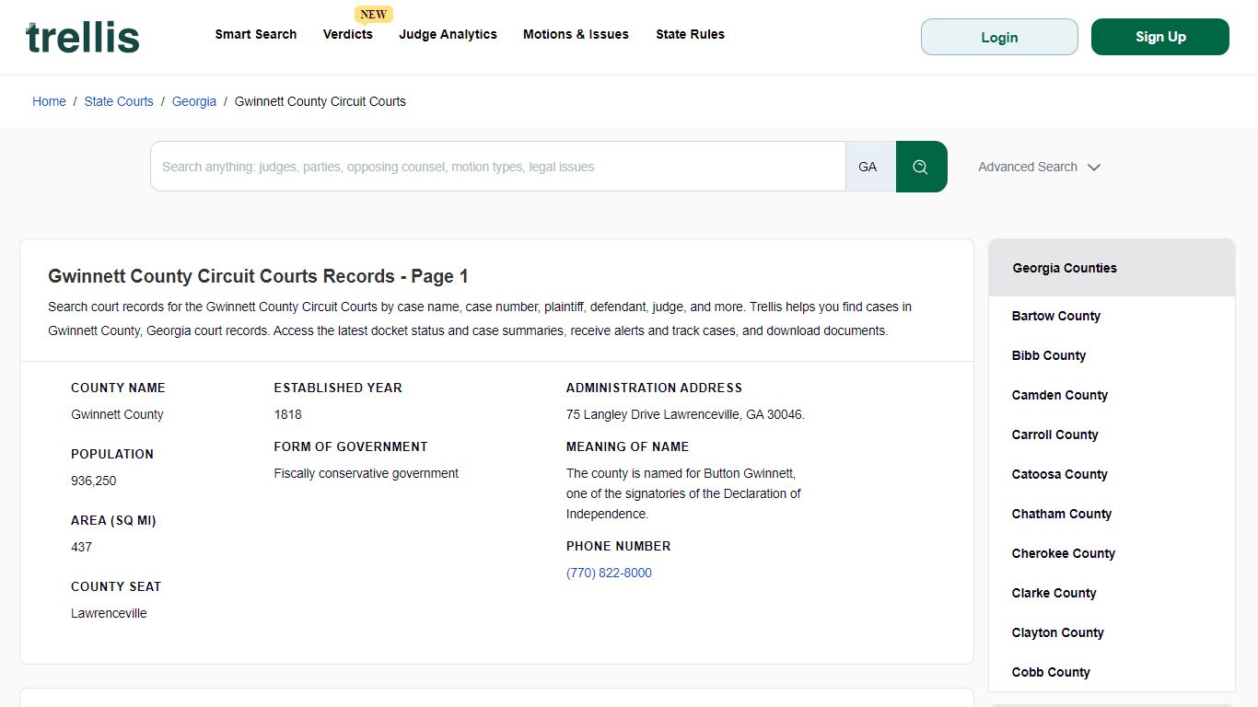This screenshot has height=707, width=1258.
Task: Click the Sign Up button
Action: pyautogui.click(x=1160, y=37)
